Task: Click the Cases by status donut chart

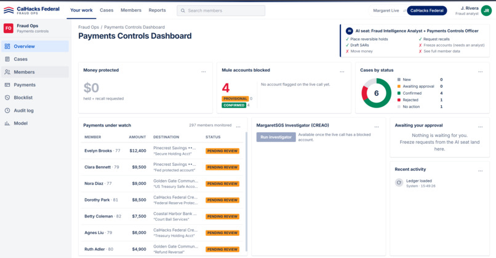Action: [x=377, y=93]
